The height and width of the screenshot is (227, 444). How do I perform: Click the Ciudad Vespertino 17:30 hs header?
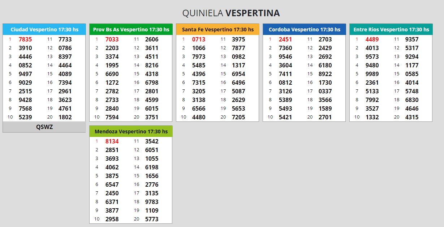point(44,30)
